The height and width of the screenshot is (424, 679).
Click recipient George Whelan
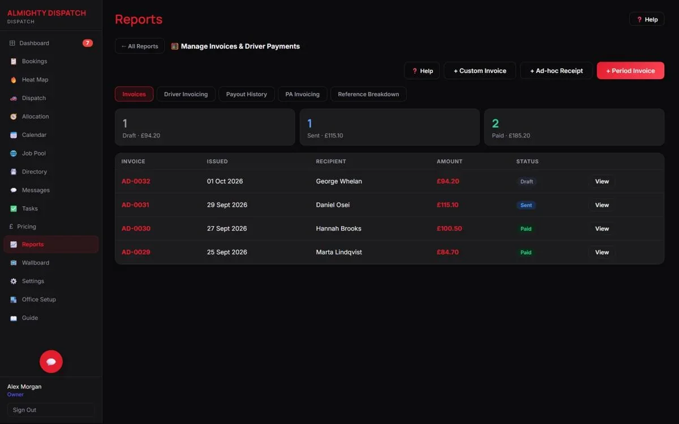(339, 181)
